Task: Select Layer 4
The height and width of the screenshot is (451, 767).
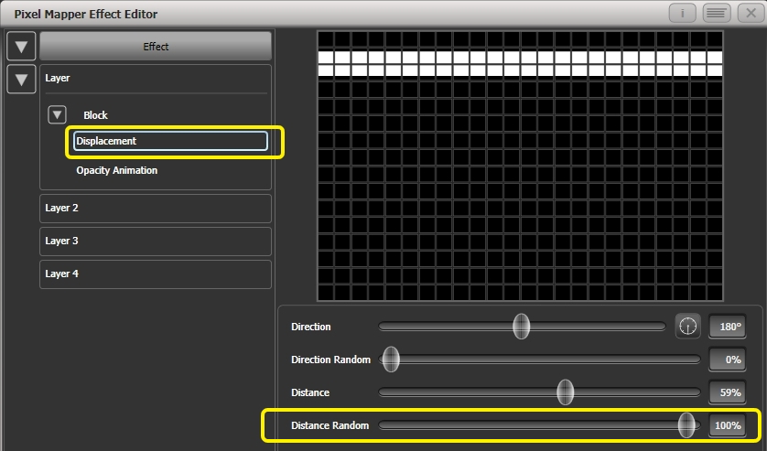Action: pyautogui.click(x=156, y=274)
